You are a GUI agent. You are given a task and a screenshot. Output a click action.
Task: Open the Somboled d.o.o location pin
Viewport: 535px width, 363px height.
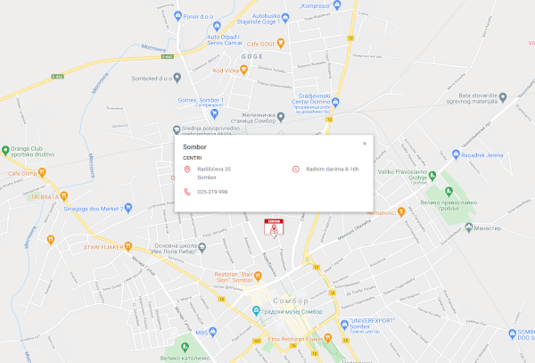pos(177,78)
